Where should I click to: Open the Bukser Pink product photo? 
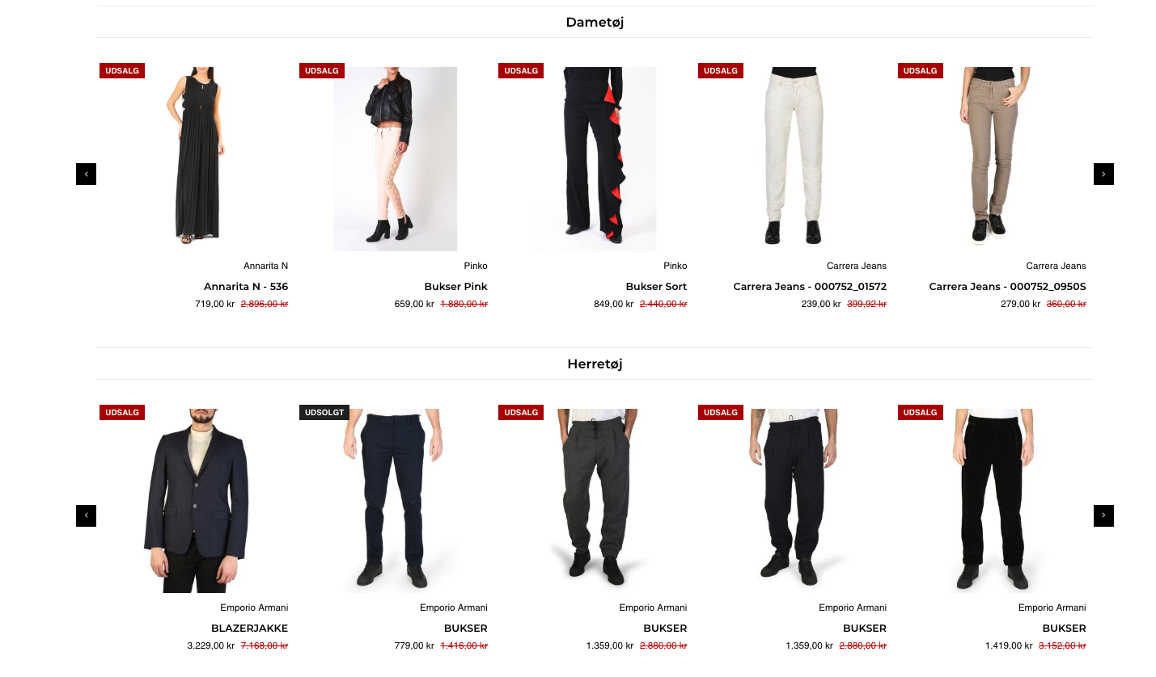tap(395, 158)
